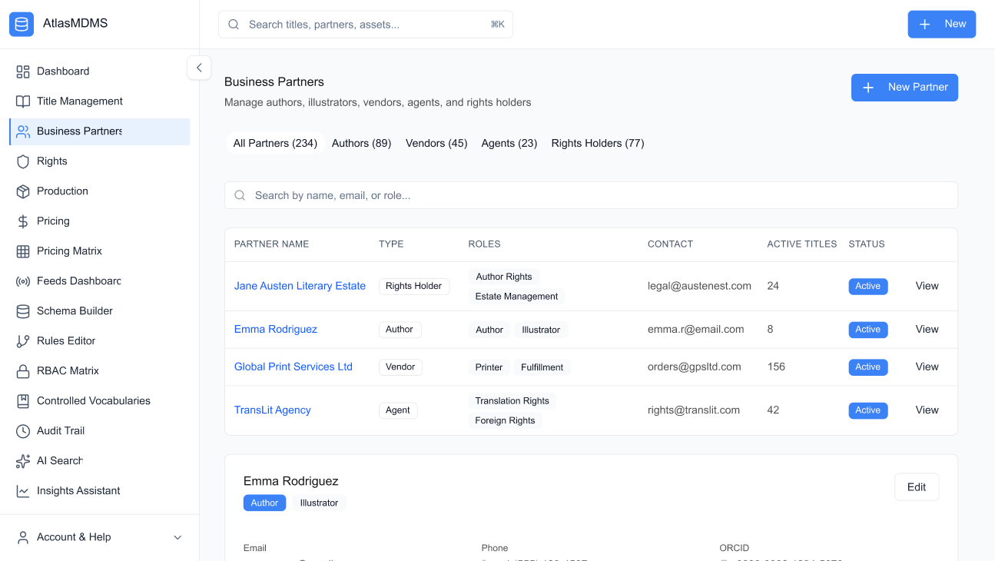Image resolution: width=995 pixels, height=561 pixels.
Task: Select the Rights Holders (77) tab
Action: (597, 143)
